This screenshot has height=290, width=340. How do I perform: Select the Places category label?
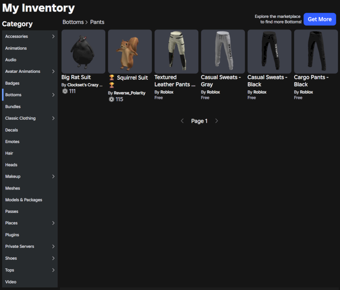(11, 223)
